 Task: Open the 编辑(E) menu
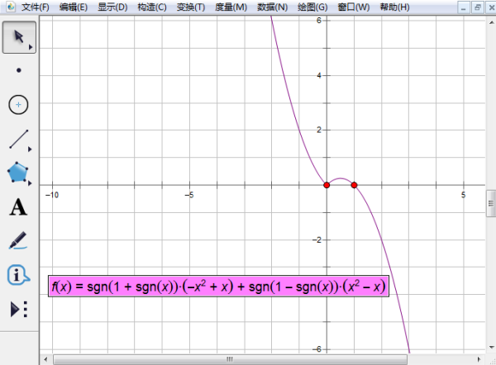point(74,7)
